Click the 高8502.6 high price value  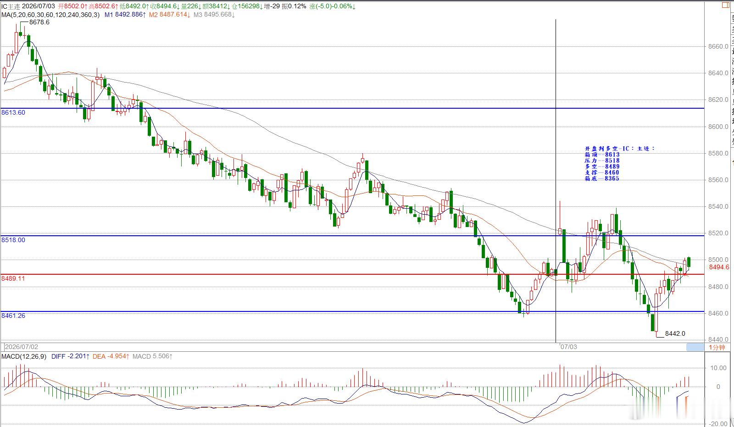pyautogui.click(x=103, y=6)
